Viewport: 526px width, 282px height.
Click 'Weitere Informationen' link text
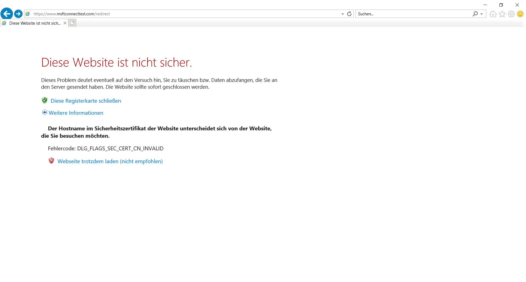coord(76,113)
